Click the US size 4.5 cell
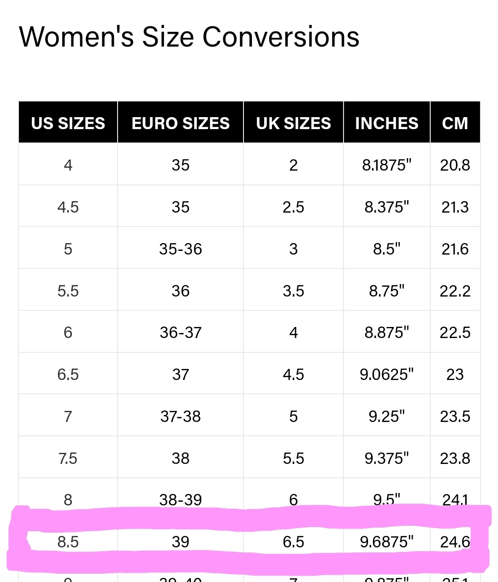The image size is (498, 582). point(68,207)
